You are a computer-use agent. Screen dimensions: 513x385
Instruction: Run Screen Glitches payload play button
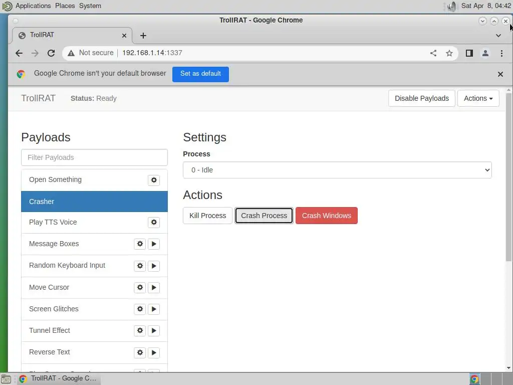154,309
